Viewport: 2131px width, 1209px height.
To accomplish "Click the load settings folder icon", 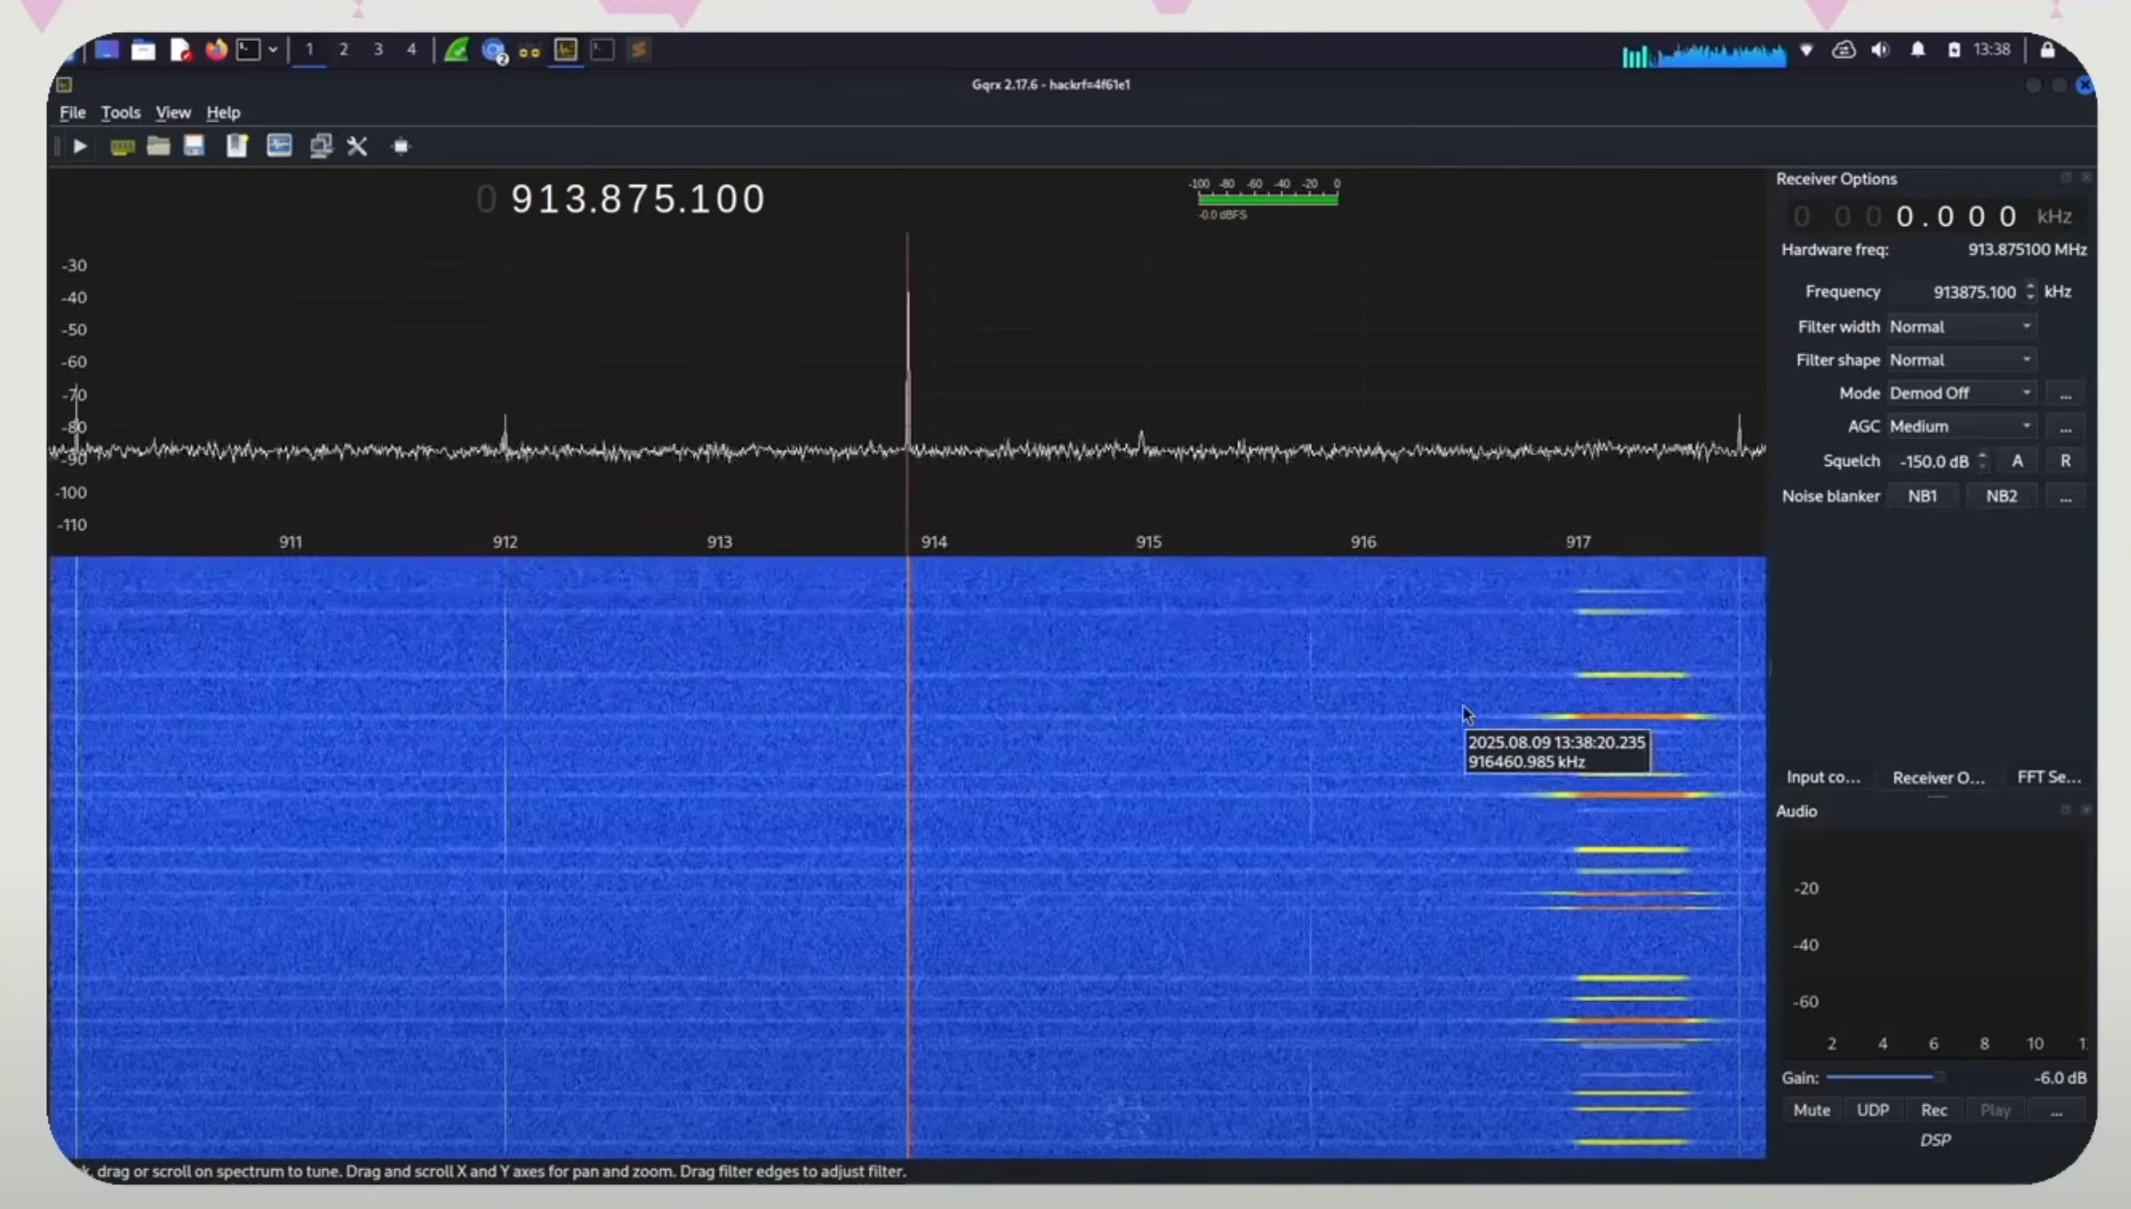I will [x=158, y=147].
